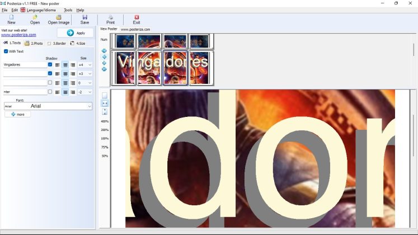Enable shadow for the 'nter' text line

point(50,92)
